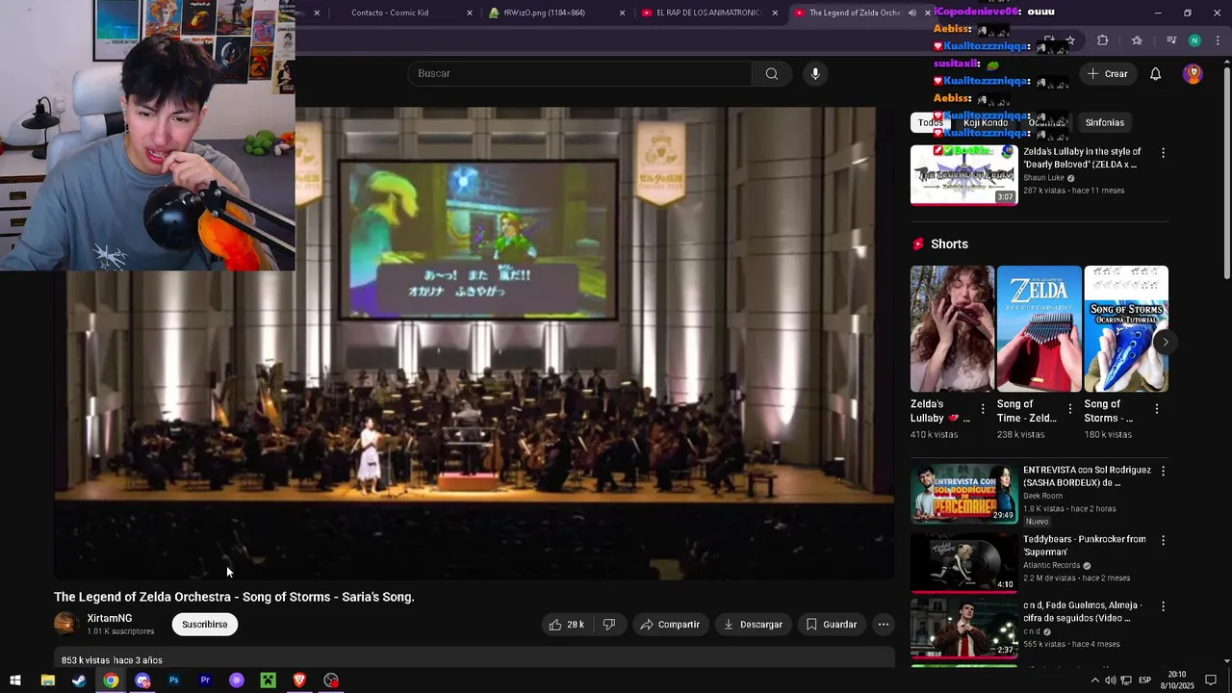Open Windows Start menu
Screen dimensions: 1232x693
(15, 680)
